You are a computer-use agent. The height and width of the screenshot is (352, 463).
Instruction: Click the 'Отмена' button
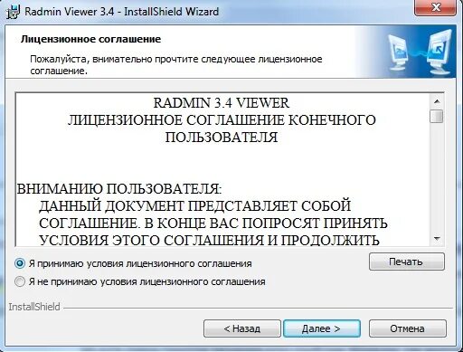tap(407, 328)
